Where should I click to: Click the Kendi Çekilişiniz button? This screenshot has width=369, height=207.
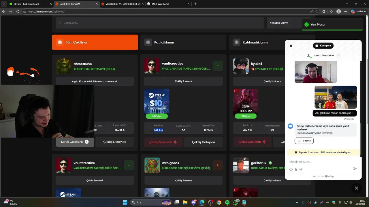point(75,142)
